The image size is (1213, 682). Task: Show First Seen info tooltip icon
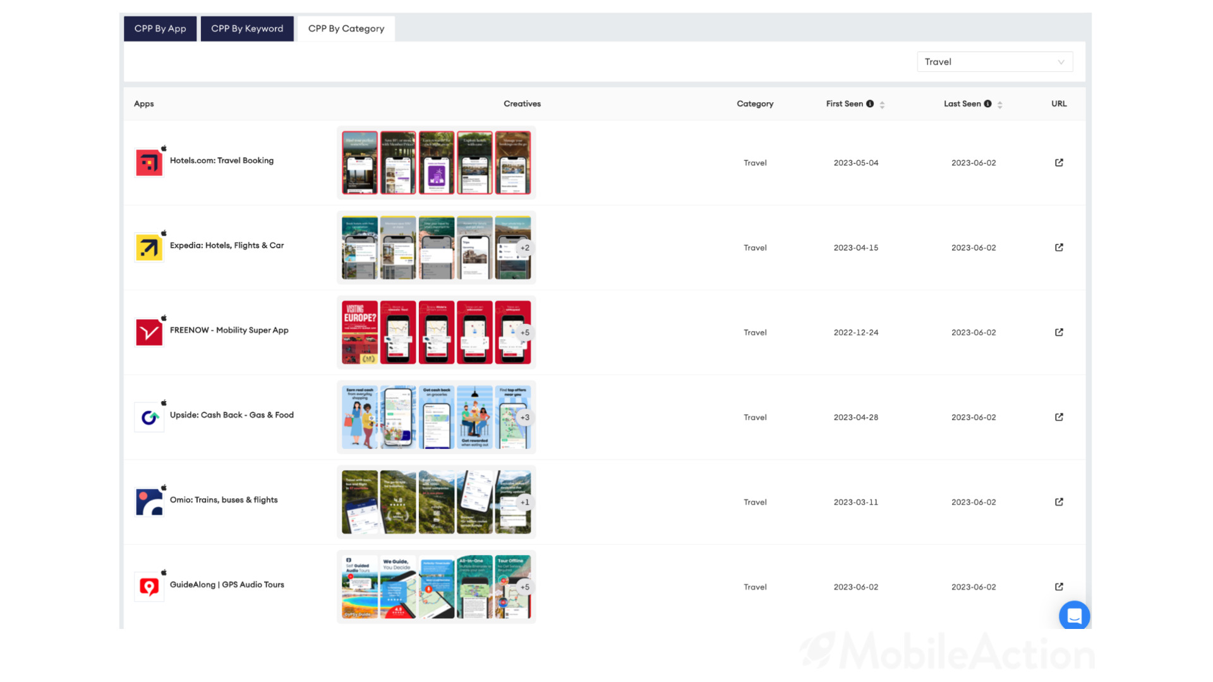click(870, 104)
